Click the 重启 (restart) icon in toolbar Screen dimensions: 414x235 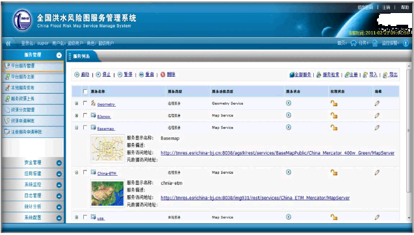142,75
